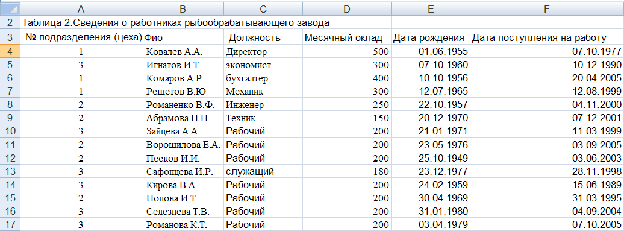Select the 'Механик' position cell
The height and width of the screenshot is (231, 624).
pos(263,91)
